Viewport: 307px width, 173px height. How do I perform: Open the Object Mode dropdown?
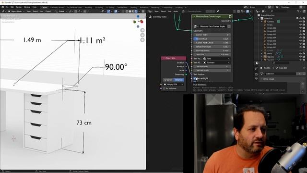(16, 12)
